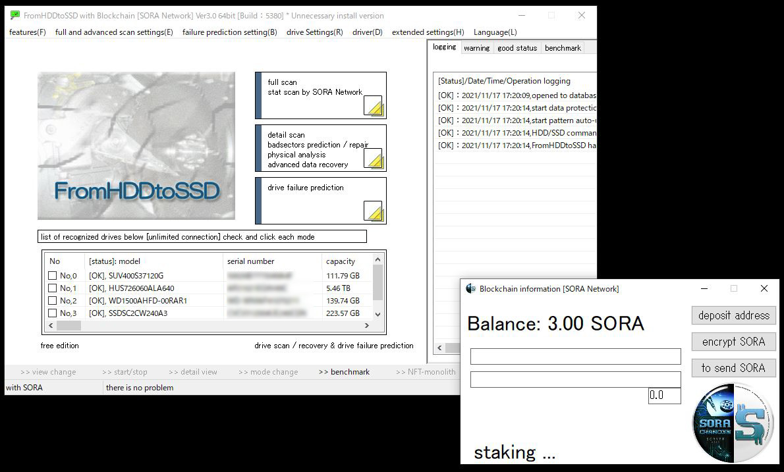Click the drive list vertical scrollbar thumb
This screenshot has height=472, width=784.
click(x=378, y=282)
